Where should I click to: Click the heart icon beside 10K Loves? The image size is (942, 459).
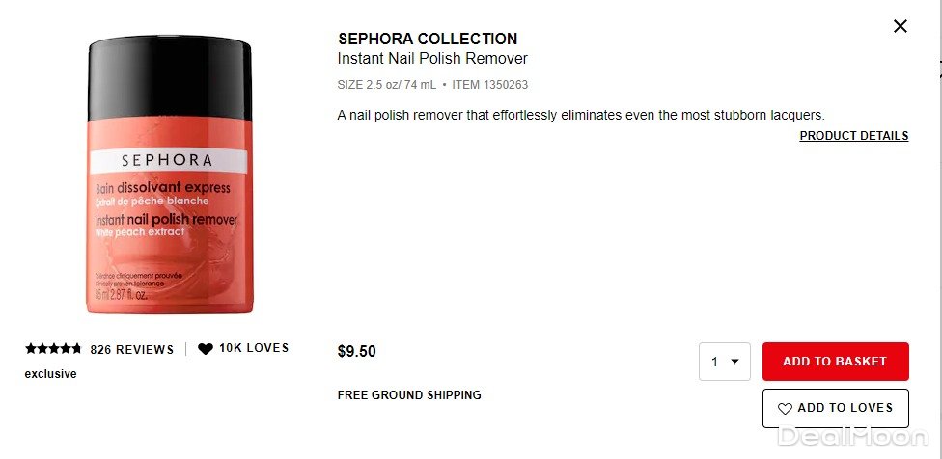205,349
